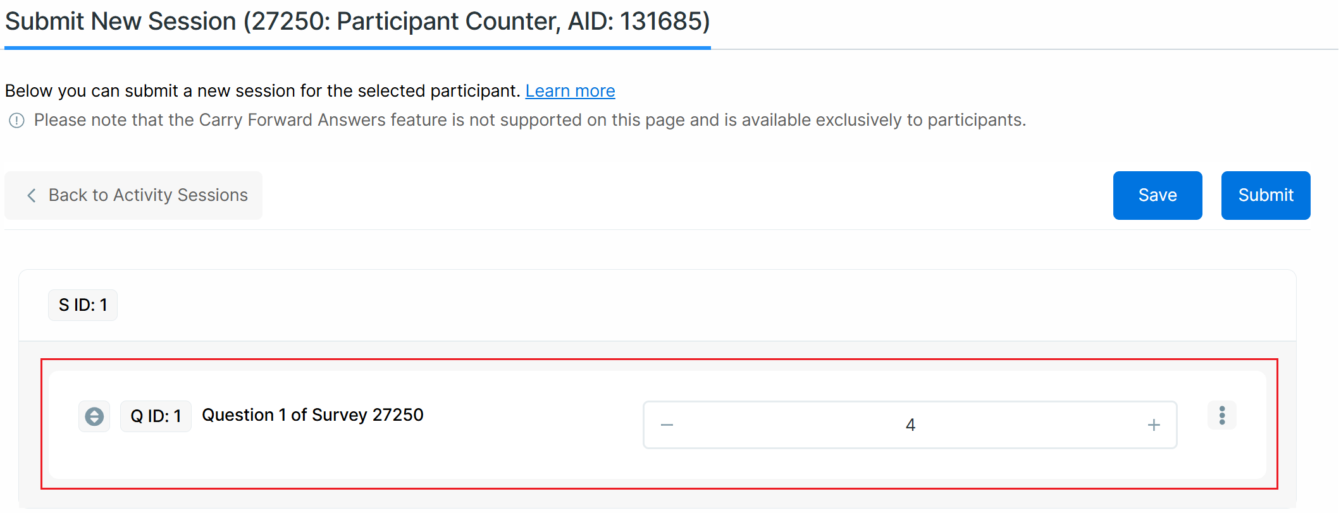Click the counter value field showing 4
The width and height of the screenshot is (1341, 513).
(x=910, y=425)
